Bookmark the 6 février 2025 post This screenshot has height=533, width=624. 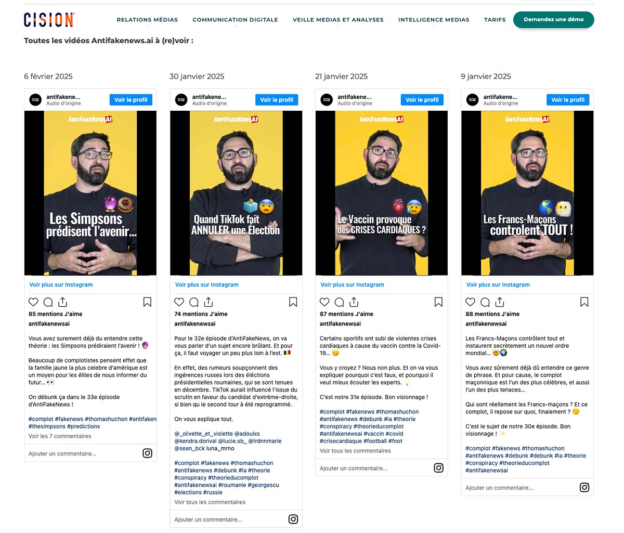click(x=147, y=302)
